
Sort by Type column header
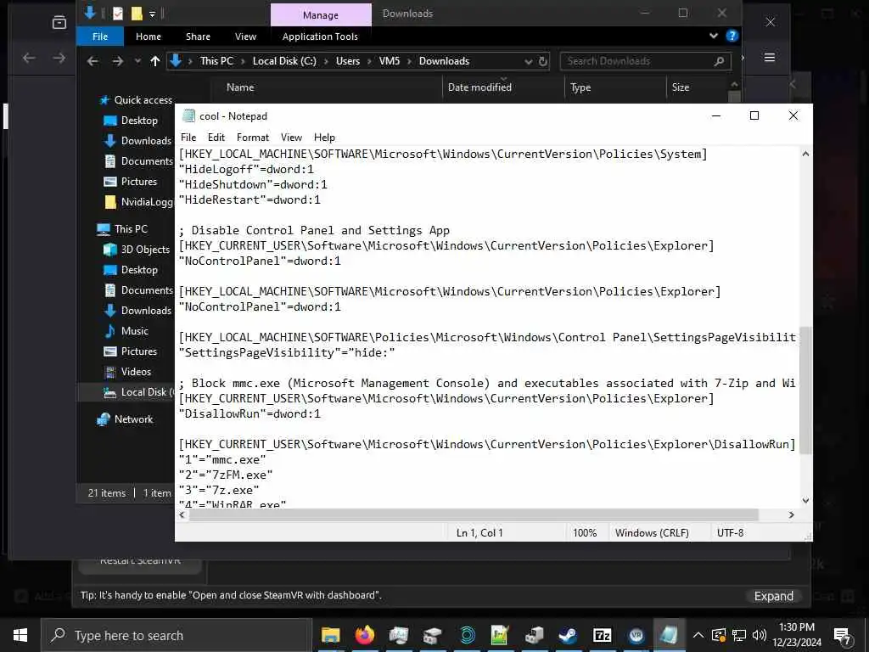(580, 87)
